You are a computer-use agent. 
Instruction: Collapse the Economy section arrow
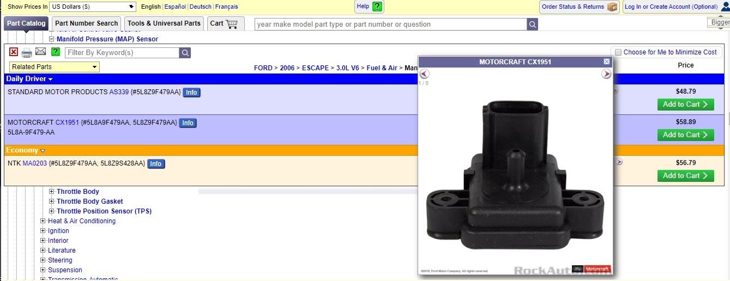(x=43, y=151)
